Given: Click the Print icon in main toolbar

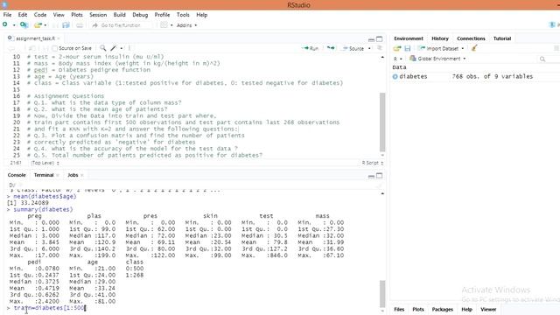Looking at the screenshot, I should point(80,25).
